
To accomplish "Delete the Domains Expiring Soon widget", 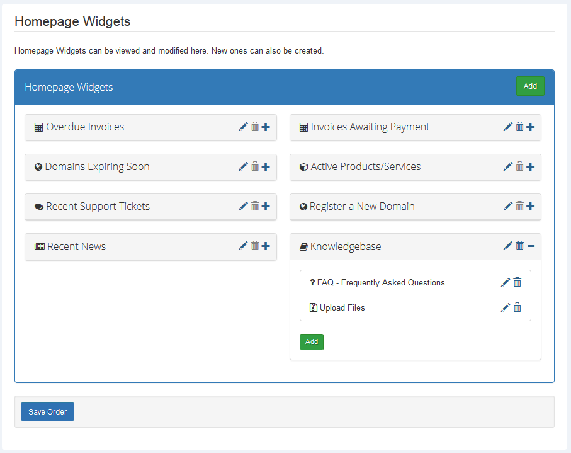I will (x=255, y=166).
